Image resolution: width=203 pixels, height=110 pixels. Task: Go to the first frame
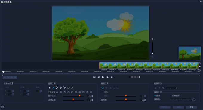[94, 77]
